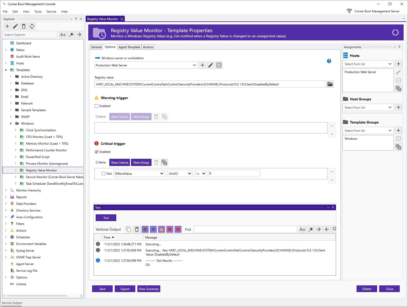The height and width of the screenshot is (307, 408).
Task: Click the View Summary button
Action: pos(149,289)
